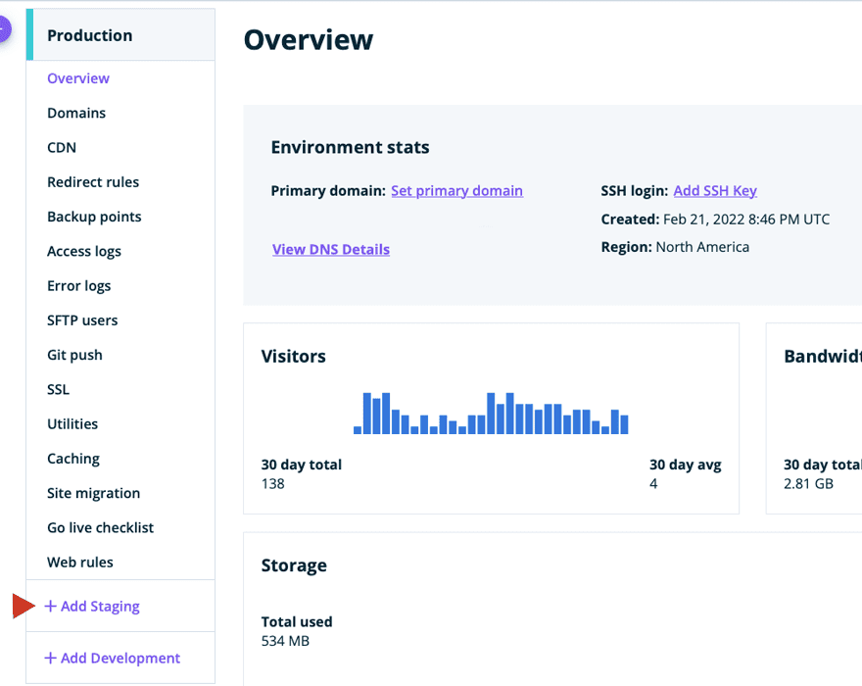Image resolution: width=862 pixels, height=686 pixels.
Task: View DNS Details for this environment
Action: tap(330, 249)
